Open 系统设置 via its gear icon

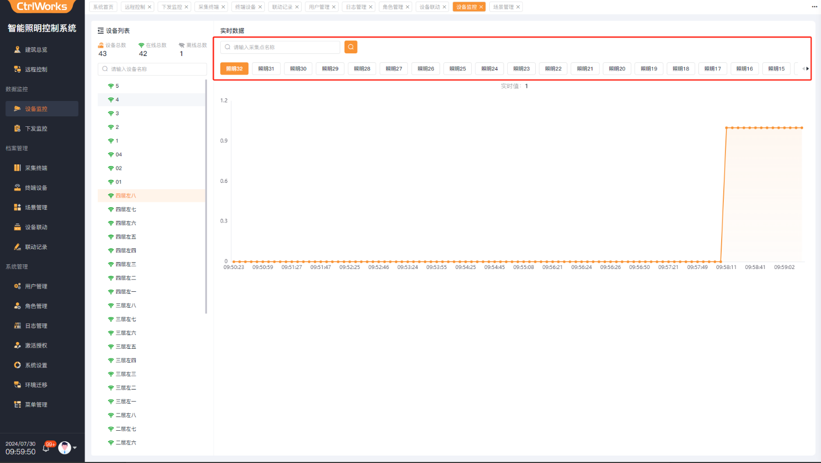tap(17, 365)
